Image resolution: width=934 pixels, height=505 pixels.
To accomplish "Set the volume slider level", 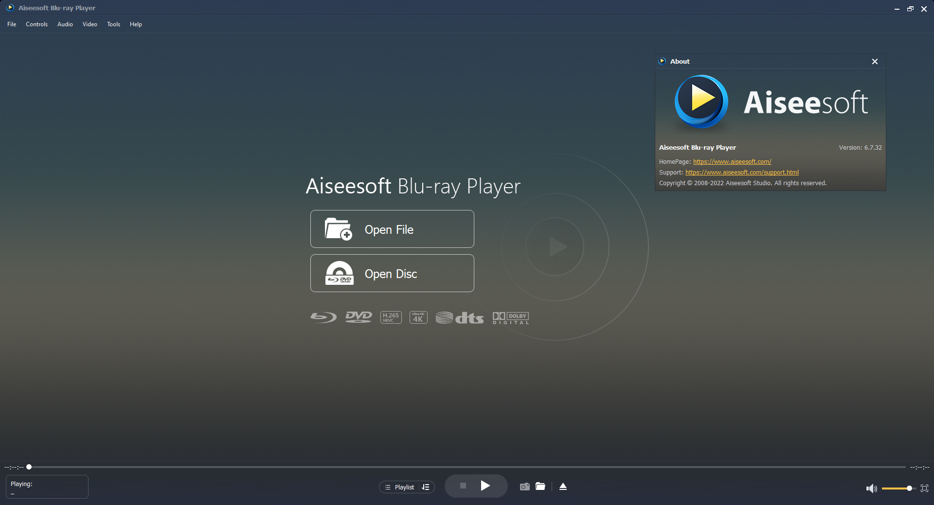I will (x=898, y=488).
